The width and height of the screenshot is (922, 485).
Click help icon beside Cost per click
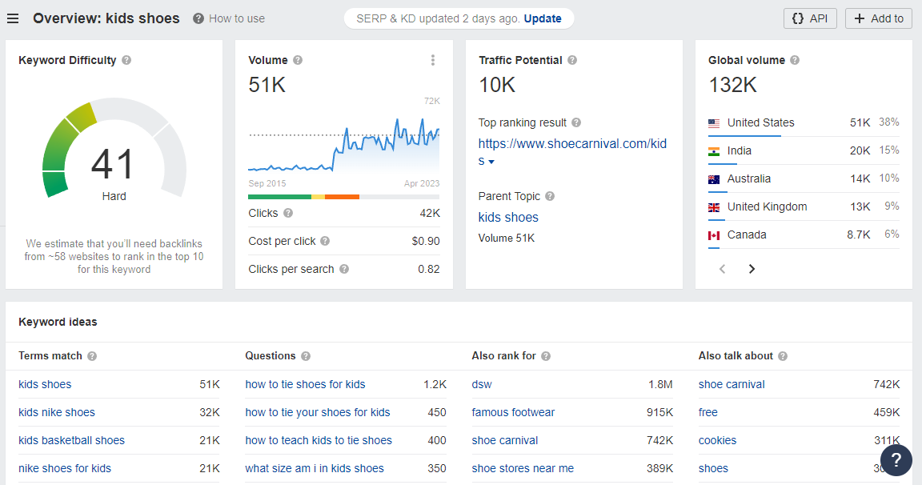(x=325, y=241)
